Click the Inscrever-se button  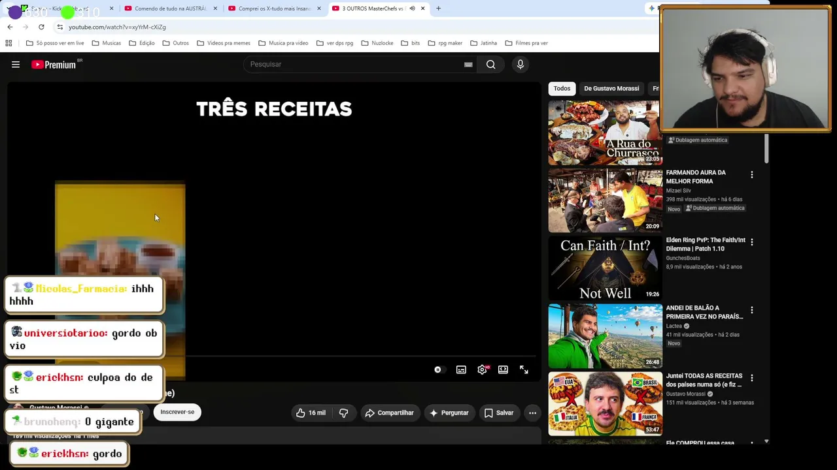[x=177, y=412]
